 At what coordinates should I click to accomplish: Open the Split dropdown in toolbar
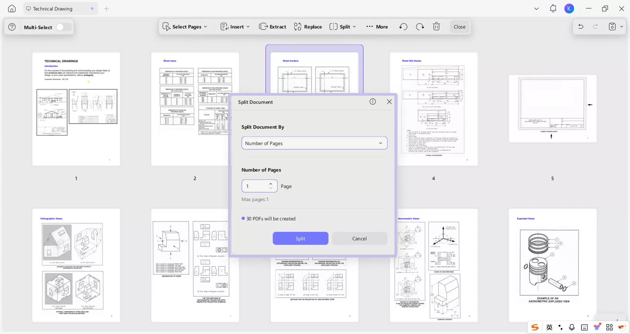[343, 27]
